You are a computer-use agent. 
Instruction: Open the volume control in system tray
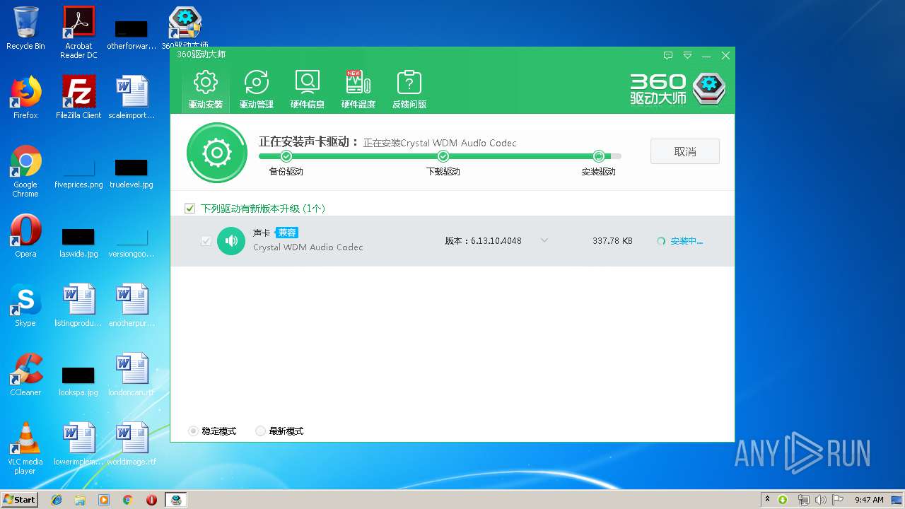coord(820,500)
